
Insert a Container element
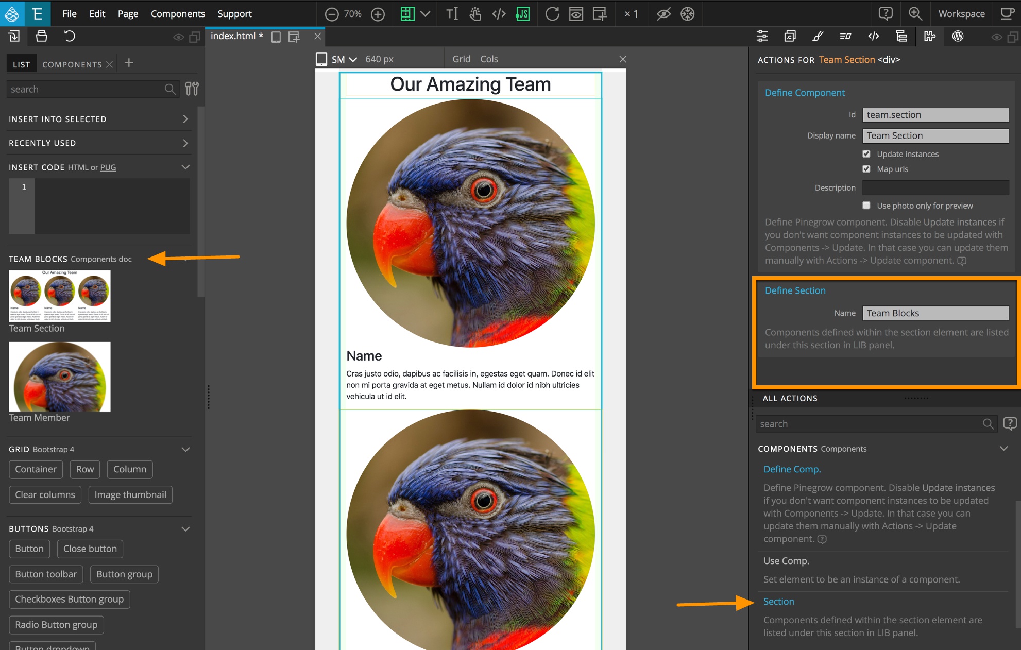(x=36, y=469)
